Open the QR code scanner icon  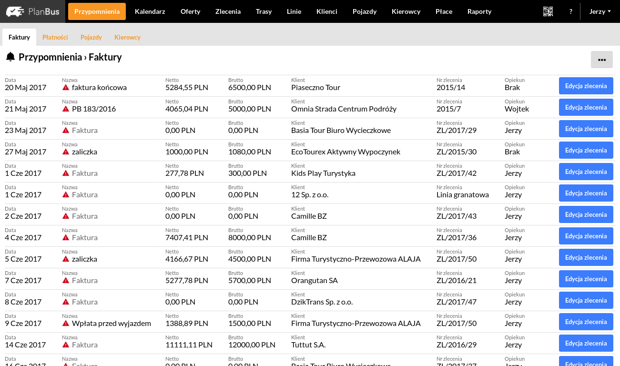pos(548,11)
